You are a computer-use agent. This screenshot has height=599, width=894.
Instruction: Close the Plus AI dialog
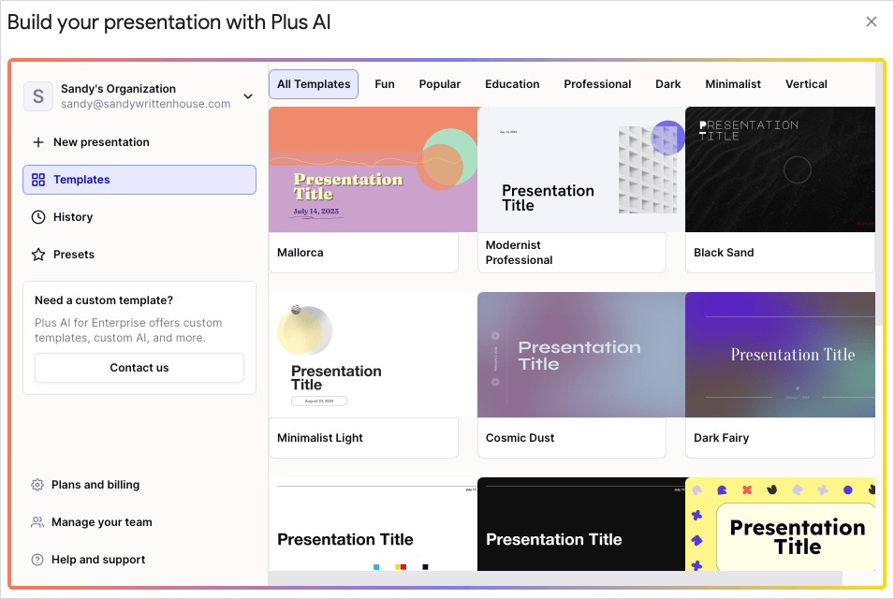click(x=872, y=22)
